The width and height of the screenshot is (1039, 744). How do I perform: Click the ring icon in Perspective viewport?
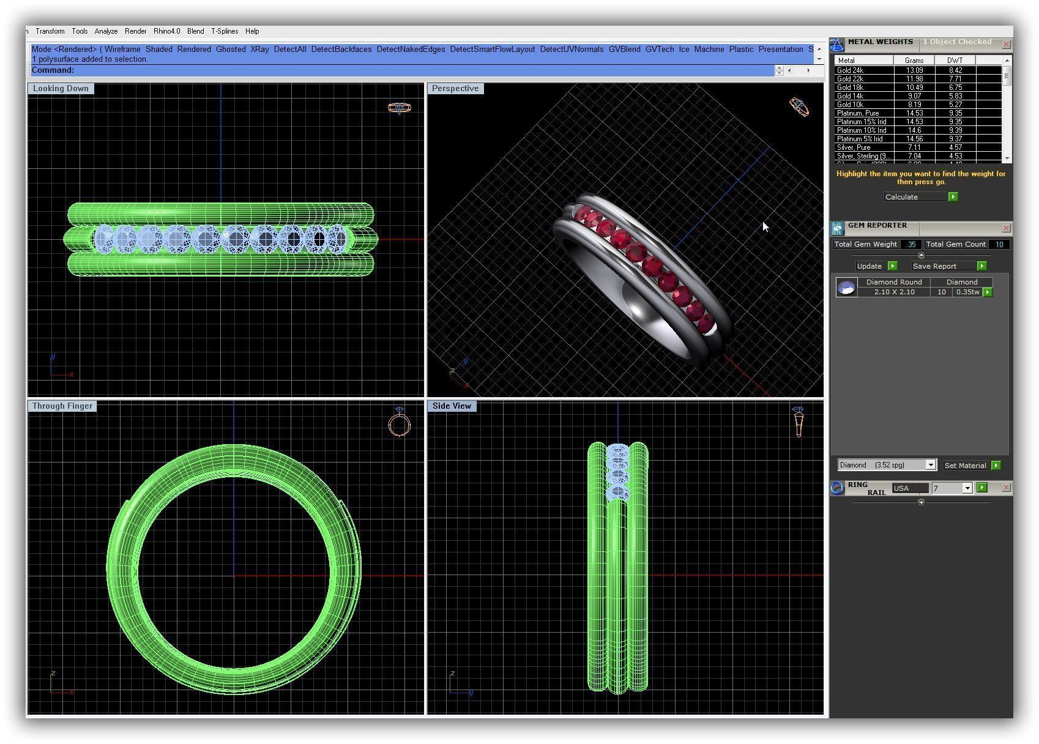pyautogui.click(x=799, y=106)
